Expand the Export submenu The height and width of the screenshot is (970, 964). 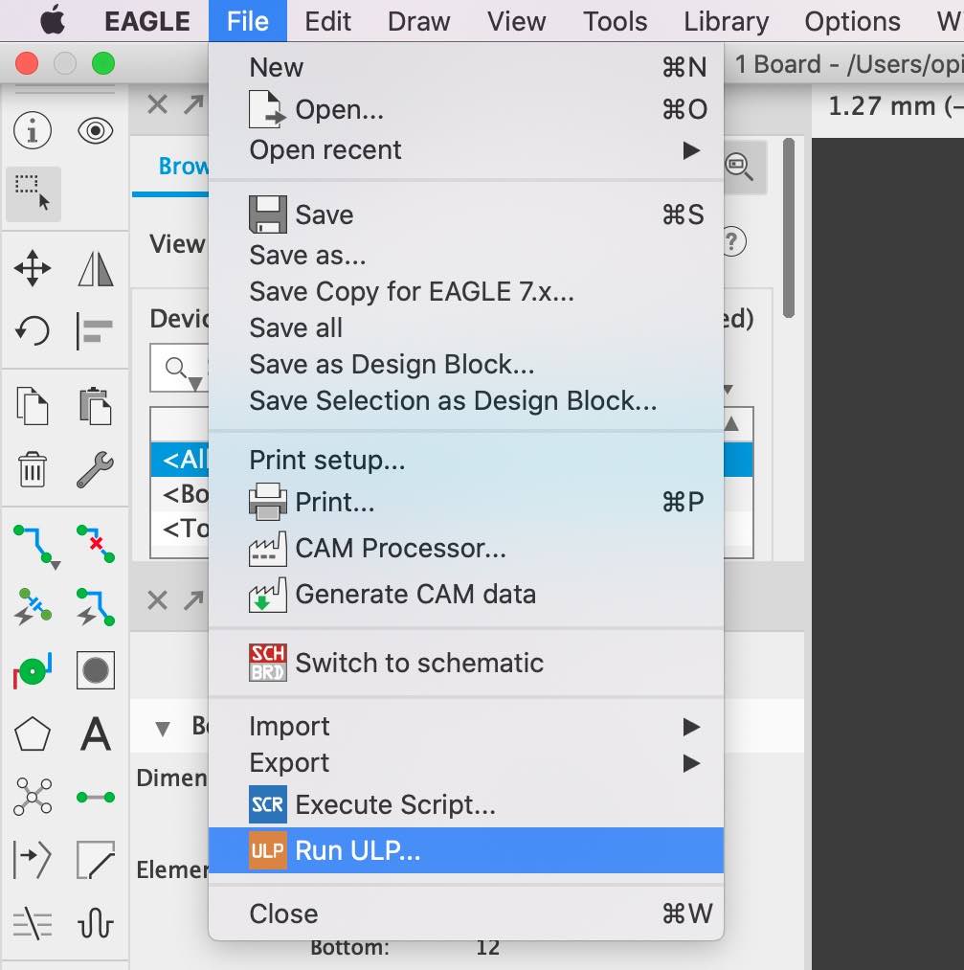465,763
